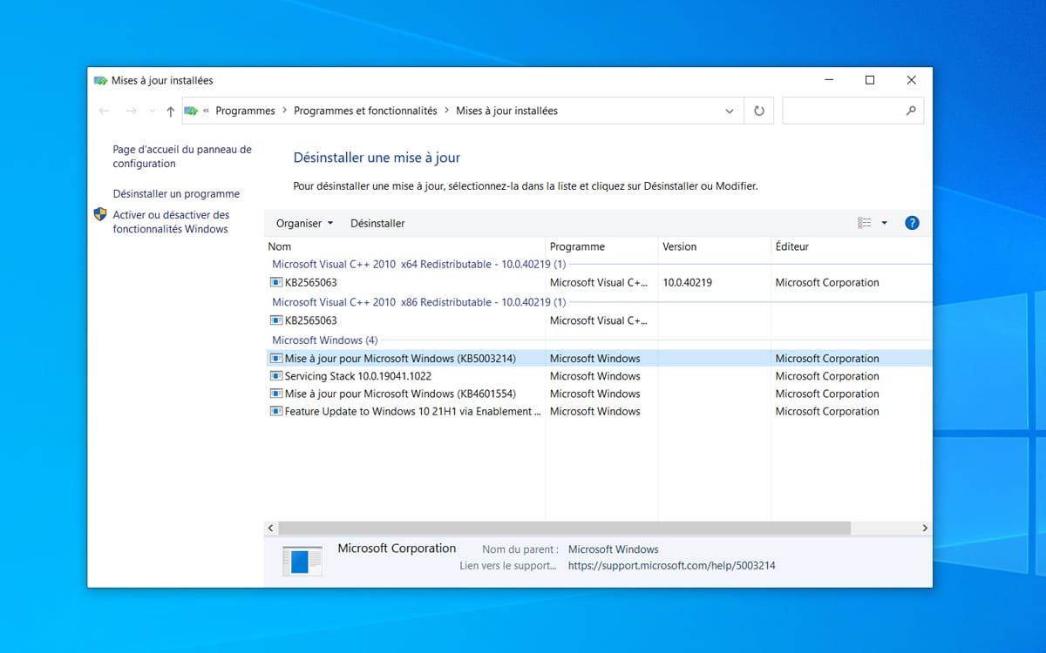This screenshot has width=1046, height=653.
Task: Refresh the page with the refresh icon
Action: coord(758,111)
